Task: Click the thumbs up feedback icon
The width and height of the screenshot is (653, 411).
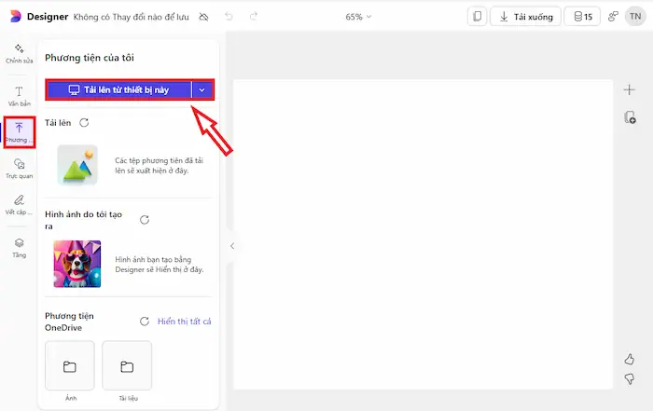Action: tap(629, 359)
